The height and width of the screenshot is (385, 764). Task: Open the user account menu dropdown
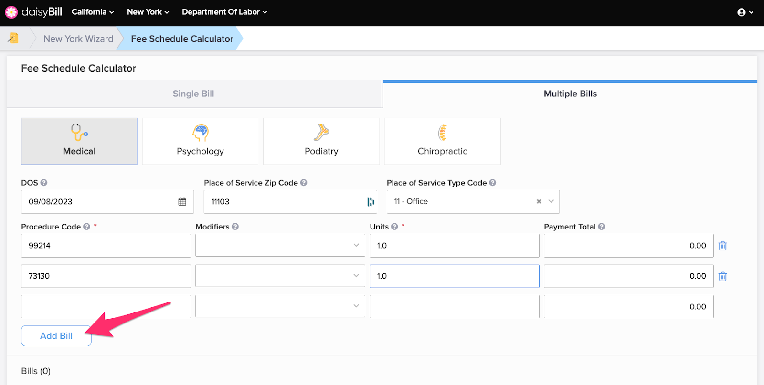click(x=745, y=12)
